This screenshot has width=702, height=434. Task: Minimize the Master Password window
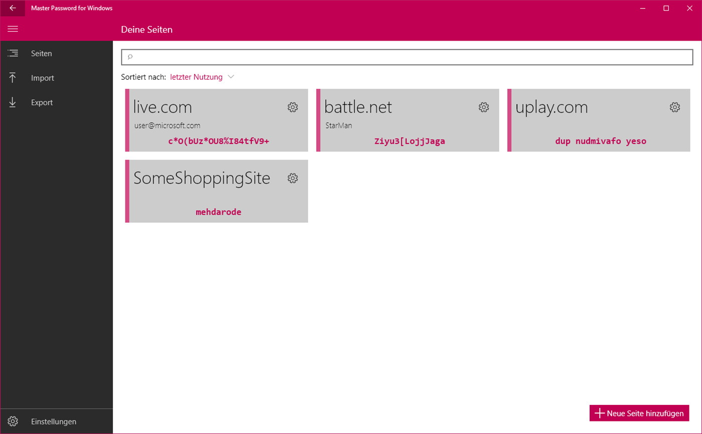(643, 8)
